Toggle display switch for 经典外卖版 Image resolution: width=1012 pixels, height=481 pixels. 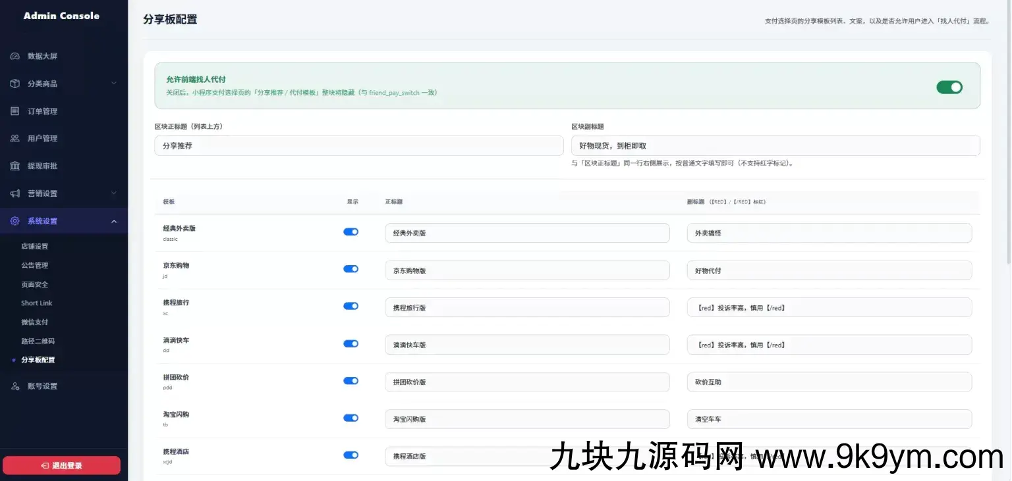tap(351, 232)
